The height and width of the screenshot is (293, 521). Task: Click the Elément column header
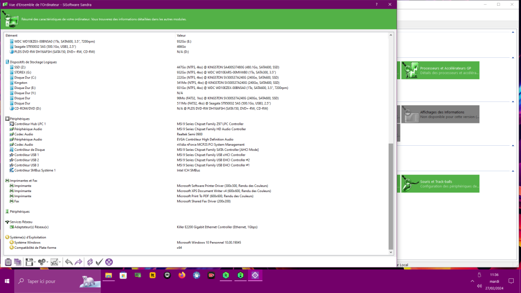(x=90, y=35)
